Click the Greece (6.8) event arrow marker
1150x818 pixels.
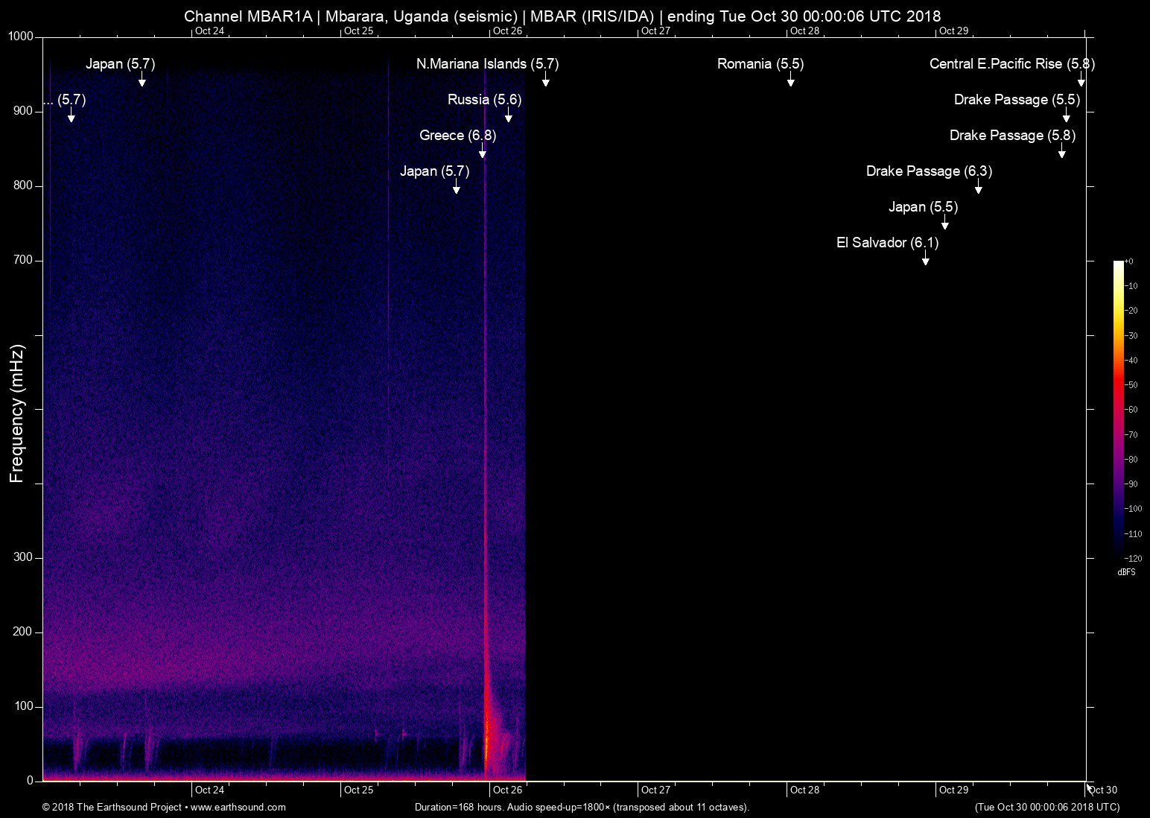pos(481,154)
